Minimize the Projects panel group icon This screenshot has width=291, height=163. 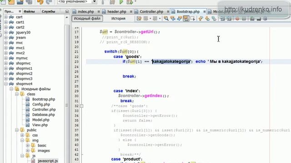tap(67, 11)
